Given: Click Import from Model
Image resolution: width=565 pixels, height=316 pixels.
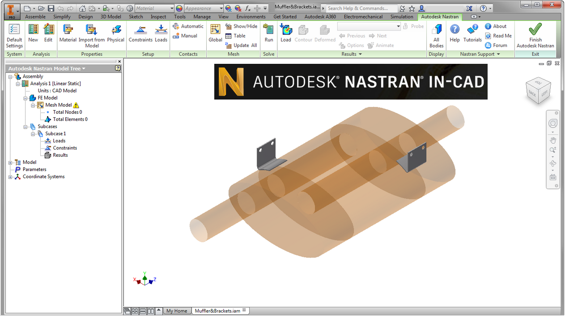Looking at the screenshot, I should pos(92,36).
